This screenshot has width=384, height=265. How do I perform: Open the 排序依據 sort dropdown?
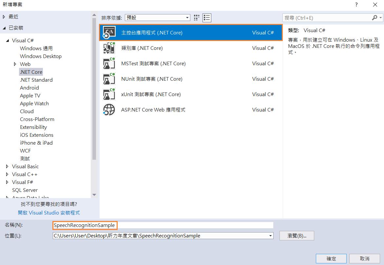pos(158,18)
